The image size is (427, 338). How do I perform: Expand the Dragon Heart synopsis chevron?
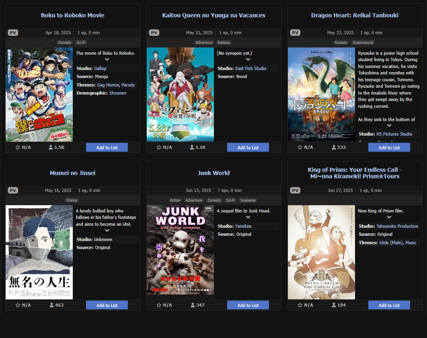coord(389,126)
